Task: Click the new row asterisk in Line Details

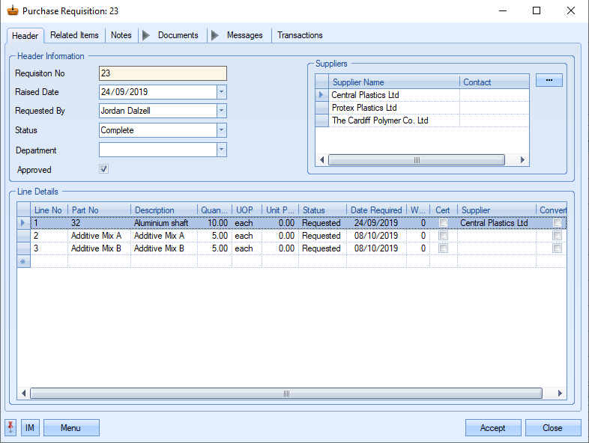Action: click(23, 261)
